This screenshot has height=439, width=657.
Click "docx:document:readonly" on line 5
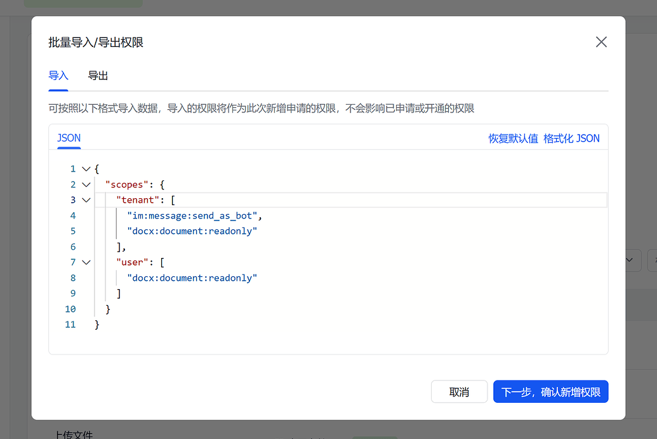point(192,231)
